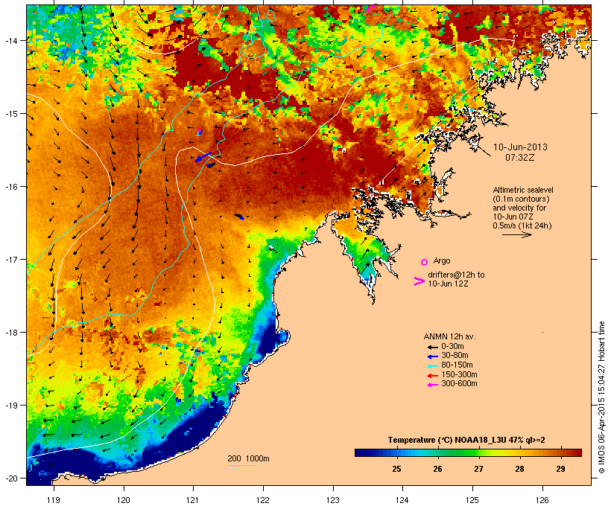The width and height of the screenshot is (611, 506).
Task: Click the '150-300m' depth label
Action: [x=459, y=374]
